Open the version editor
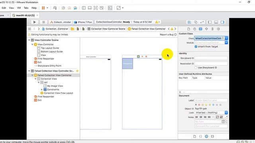The height and width of the screenshot is (143, 255). pyautogui.click(x=202, y=22)
